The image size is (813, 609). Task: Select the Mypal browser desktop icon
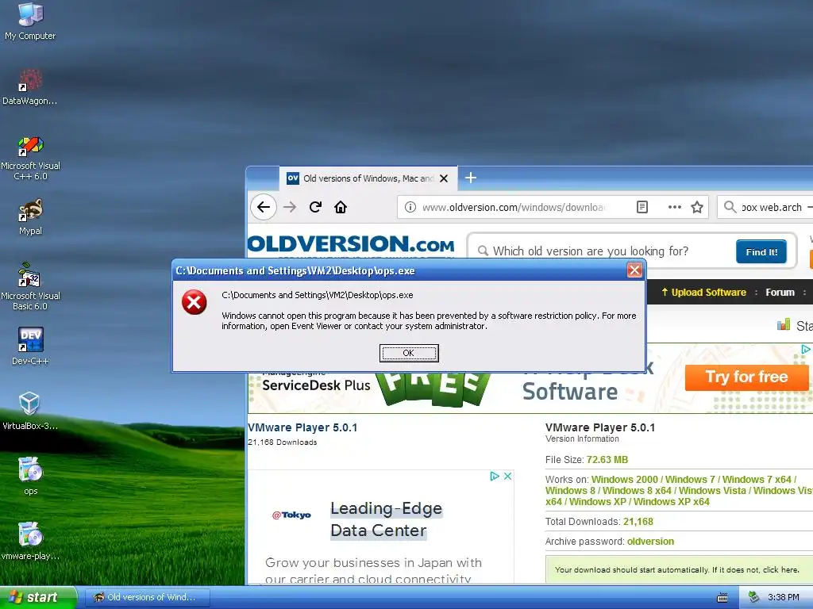[30, 216]
